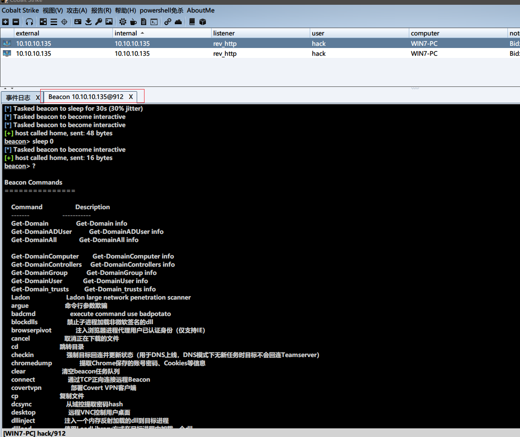The width and height of the screenshot is (520, 437).
Task: Open the 报告(R) menu
Action: 101,10
